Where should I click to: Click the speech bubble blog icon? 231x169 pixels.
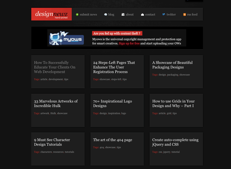click(x=106, y=15)
